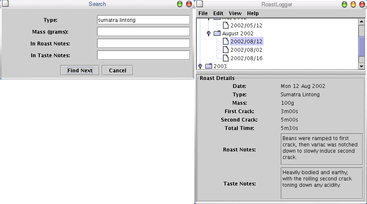367x204 pixels.
Task: Select the 2002/05/12 roast entry
Action: pyautogui.click(x=246, y=25)
